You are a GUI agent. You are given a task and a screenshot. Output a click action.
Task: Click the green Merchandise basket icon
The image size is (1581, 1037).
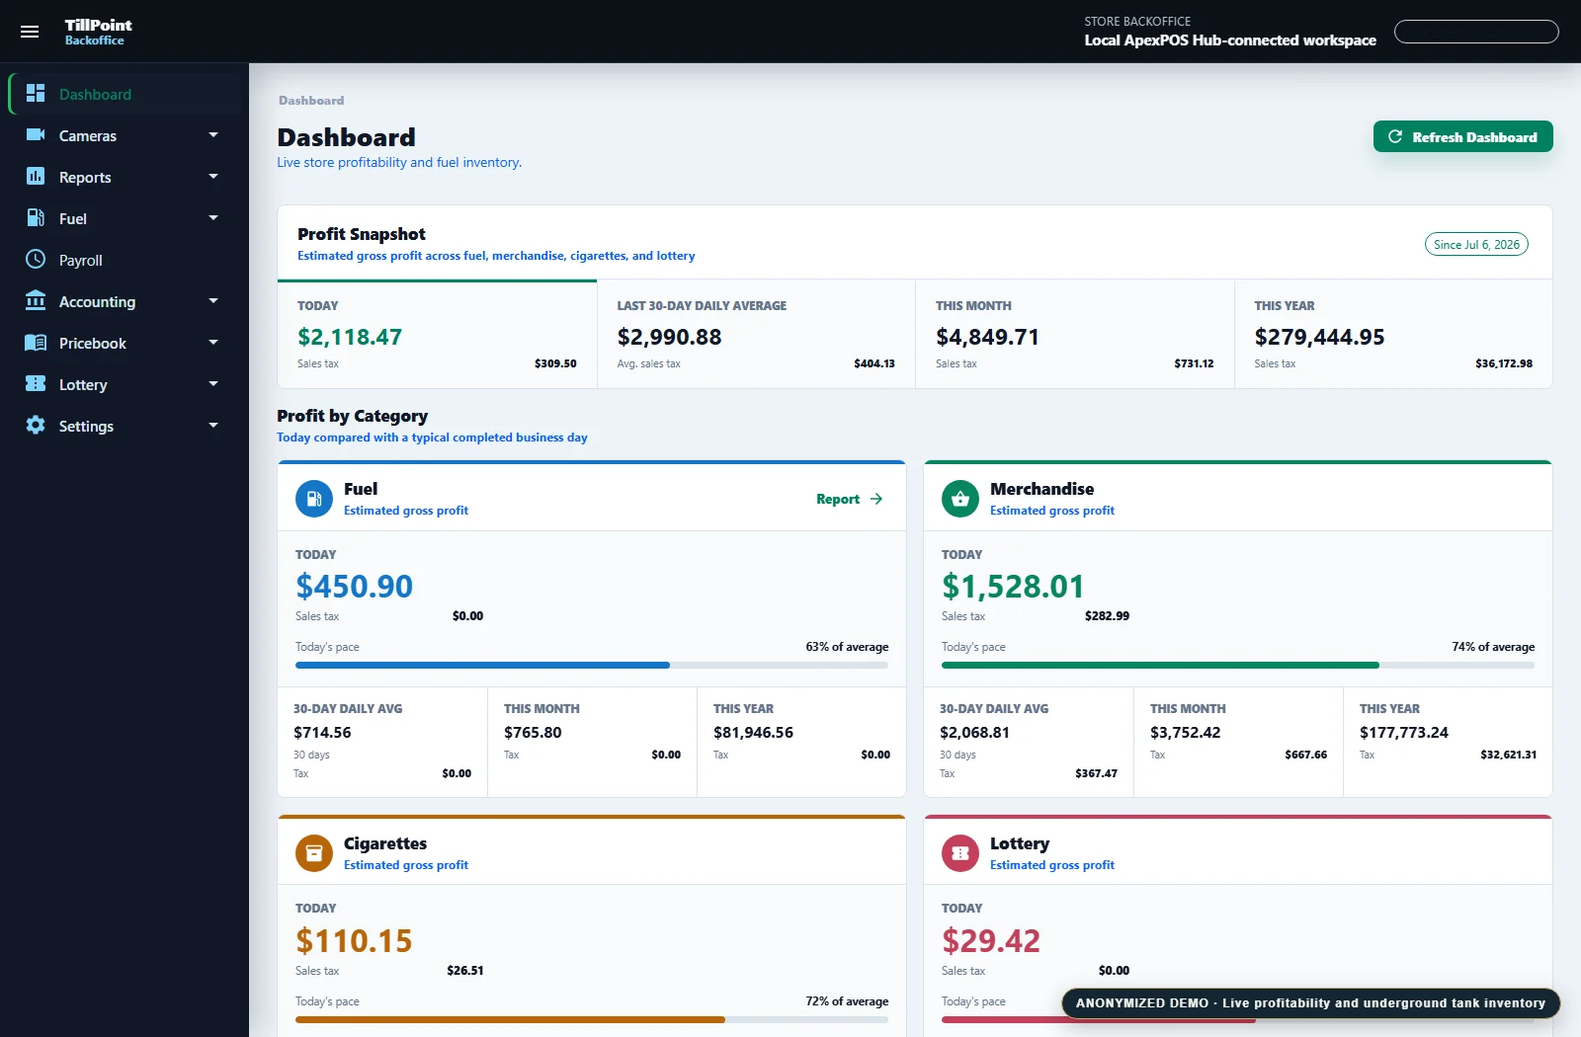point(960,499)
